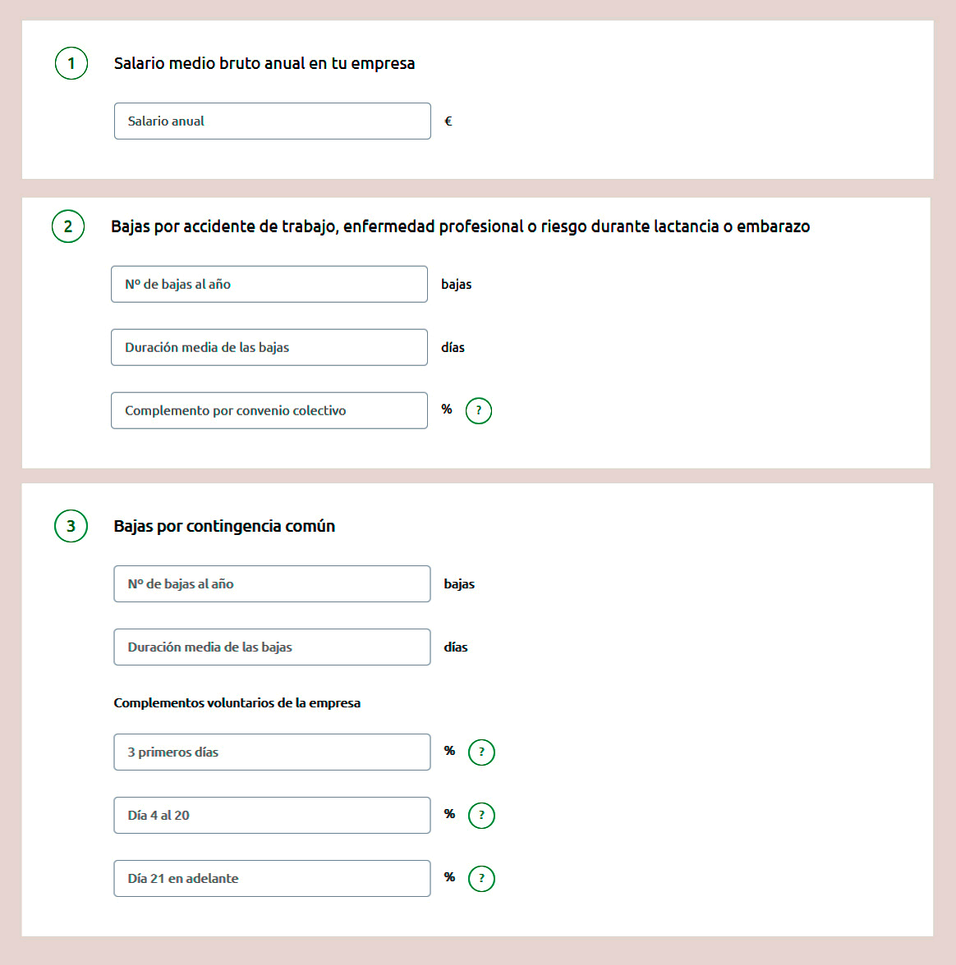Click the Complementos voluntarios de la empresa label
956x965 pixels.
point(237,702)
